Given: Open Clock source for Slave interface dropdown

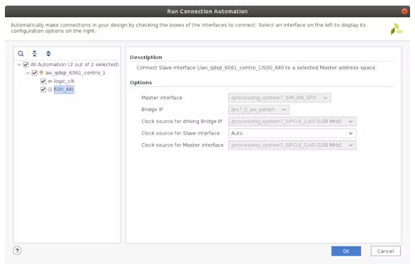Looking at the screenshot, I should pyautogui.click(x=292, y=133).
